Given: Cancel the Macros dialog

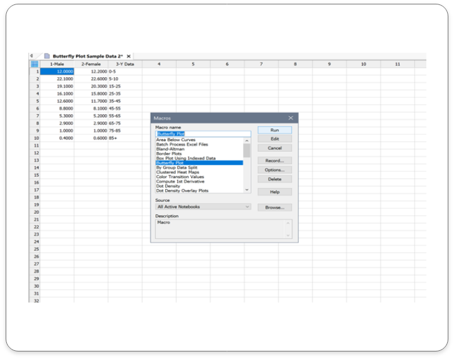Looking at the screenshot, I should click(274, 148).
